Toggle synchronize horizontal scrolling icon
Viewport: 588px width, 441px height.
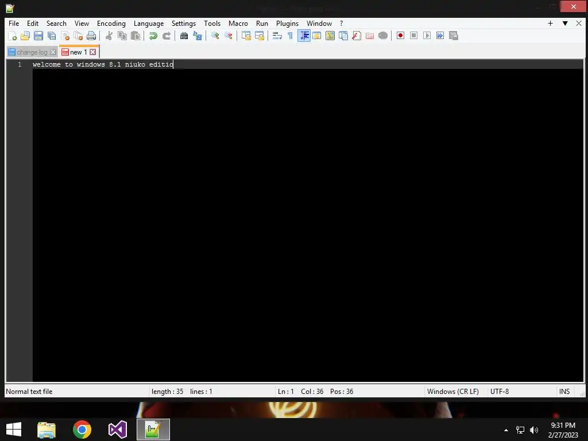[x=259, y=36]
